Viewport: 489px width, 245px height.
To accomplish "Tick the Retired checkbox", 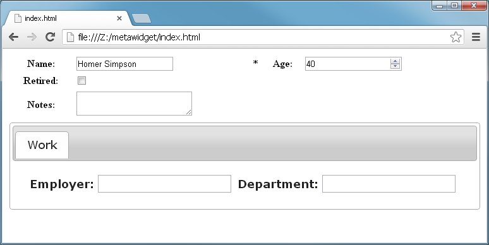I will point(81,80).
